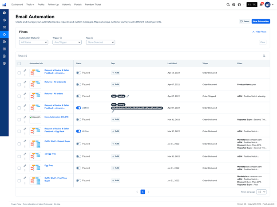Click the shopping cart icon in the sidebar
The height and width of the screenshot is (207, 277).
(4, 27)
